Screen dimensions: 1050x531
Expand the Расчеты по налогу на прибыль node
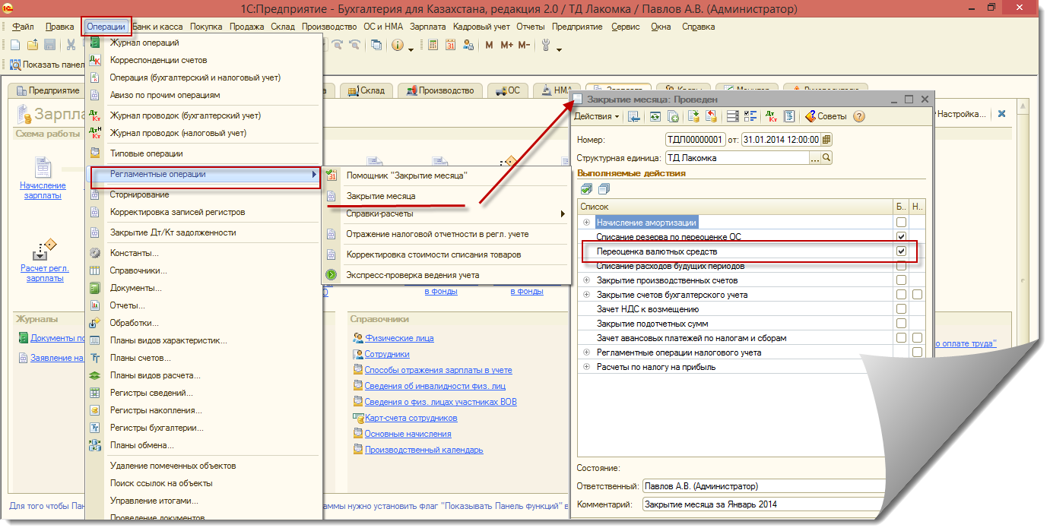pyautogui.click(x=586, y=367)
